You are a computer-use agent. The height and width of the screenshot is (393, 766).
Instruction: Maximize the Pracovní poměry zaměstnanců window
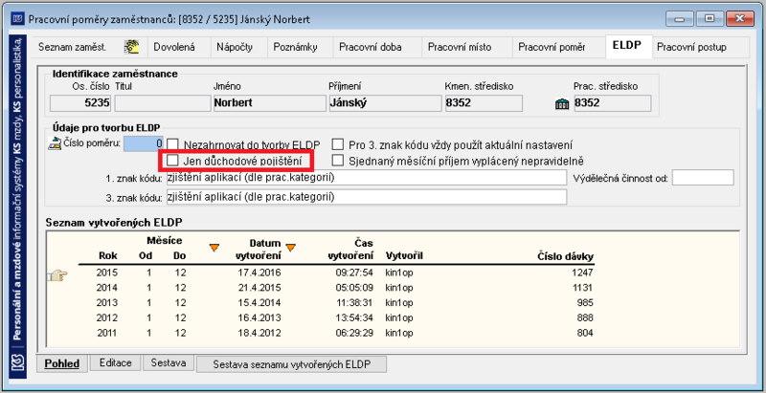click(710, 19)
